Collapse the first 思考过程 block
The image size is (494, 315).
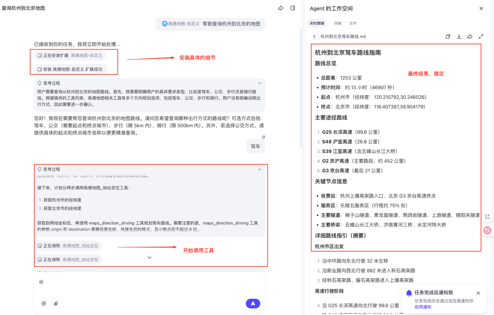(259, 83)
